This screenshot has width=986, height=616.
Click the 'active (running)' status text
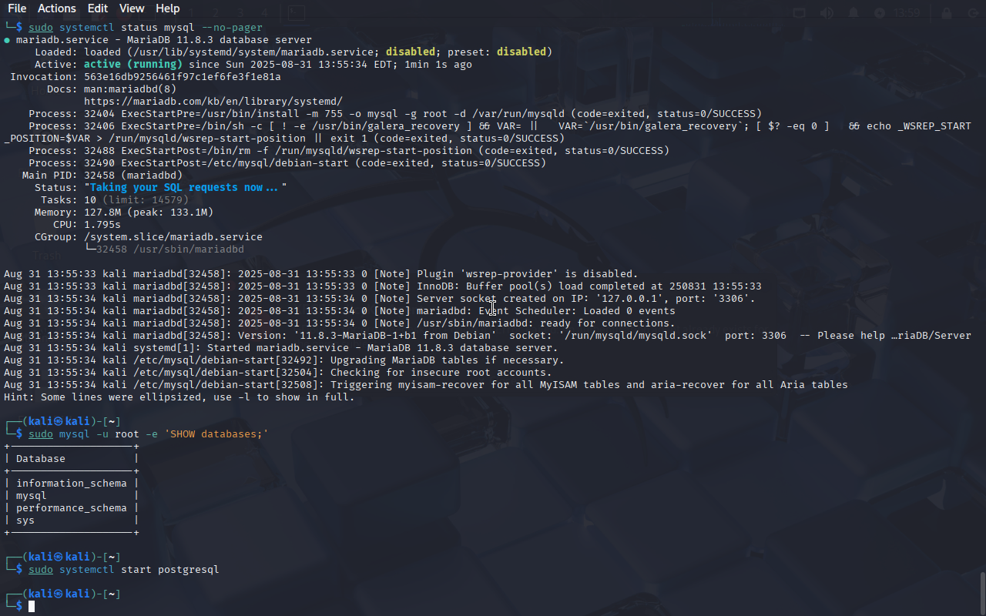pyautogui.click(x=133, y=65)
